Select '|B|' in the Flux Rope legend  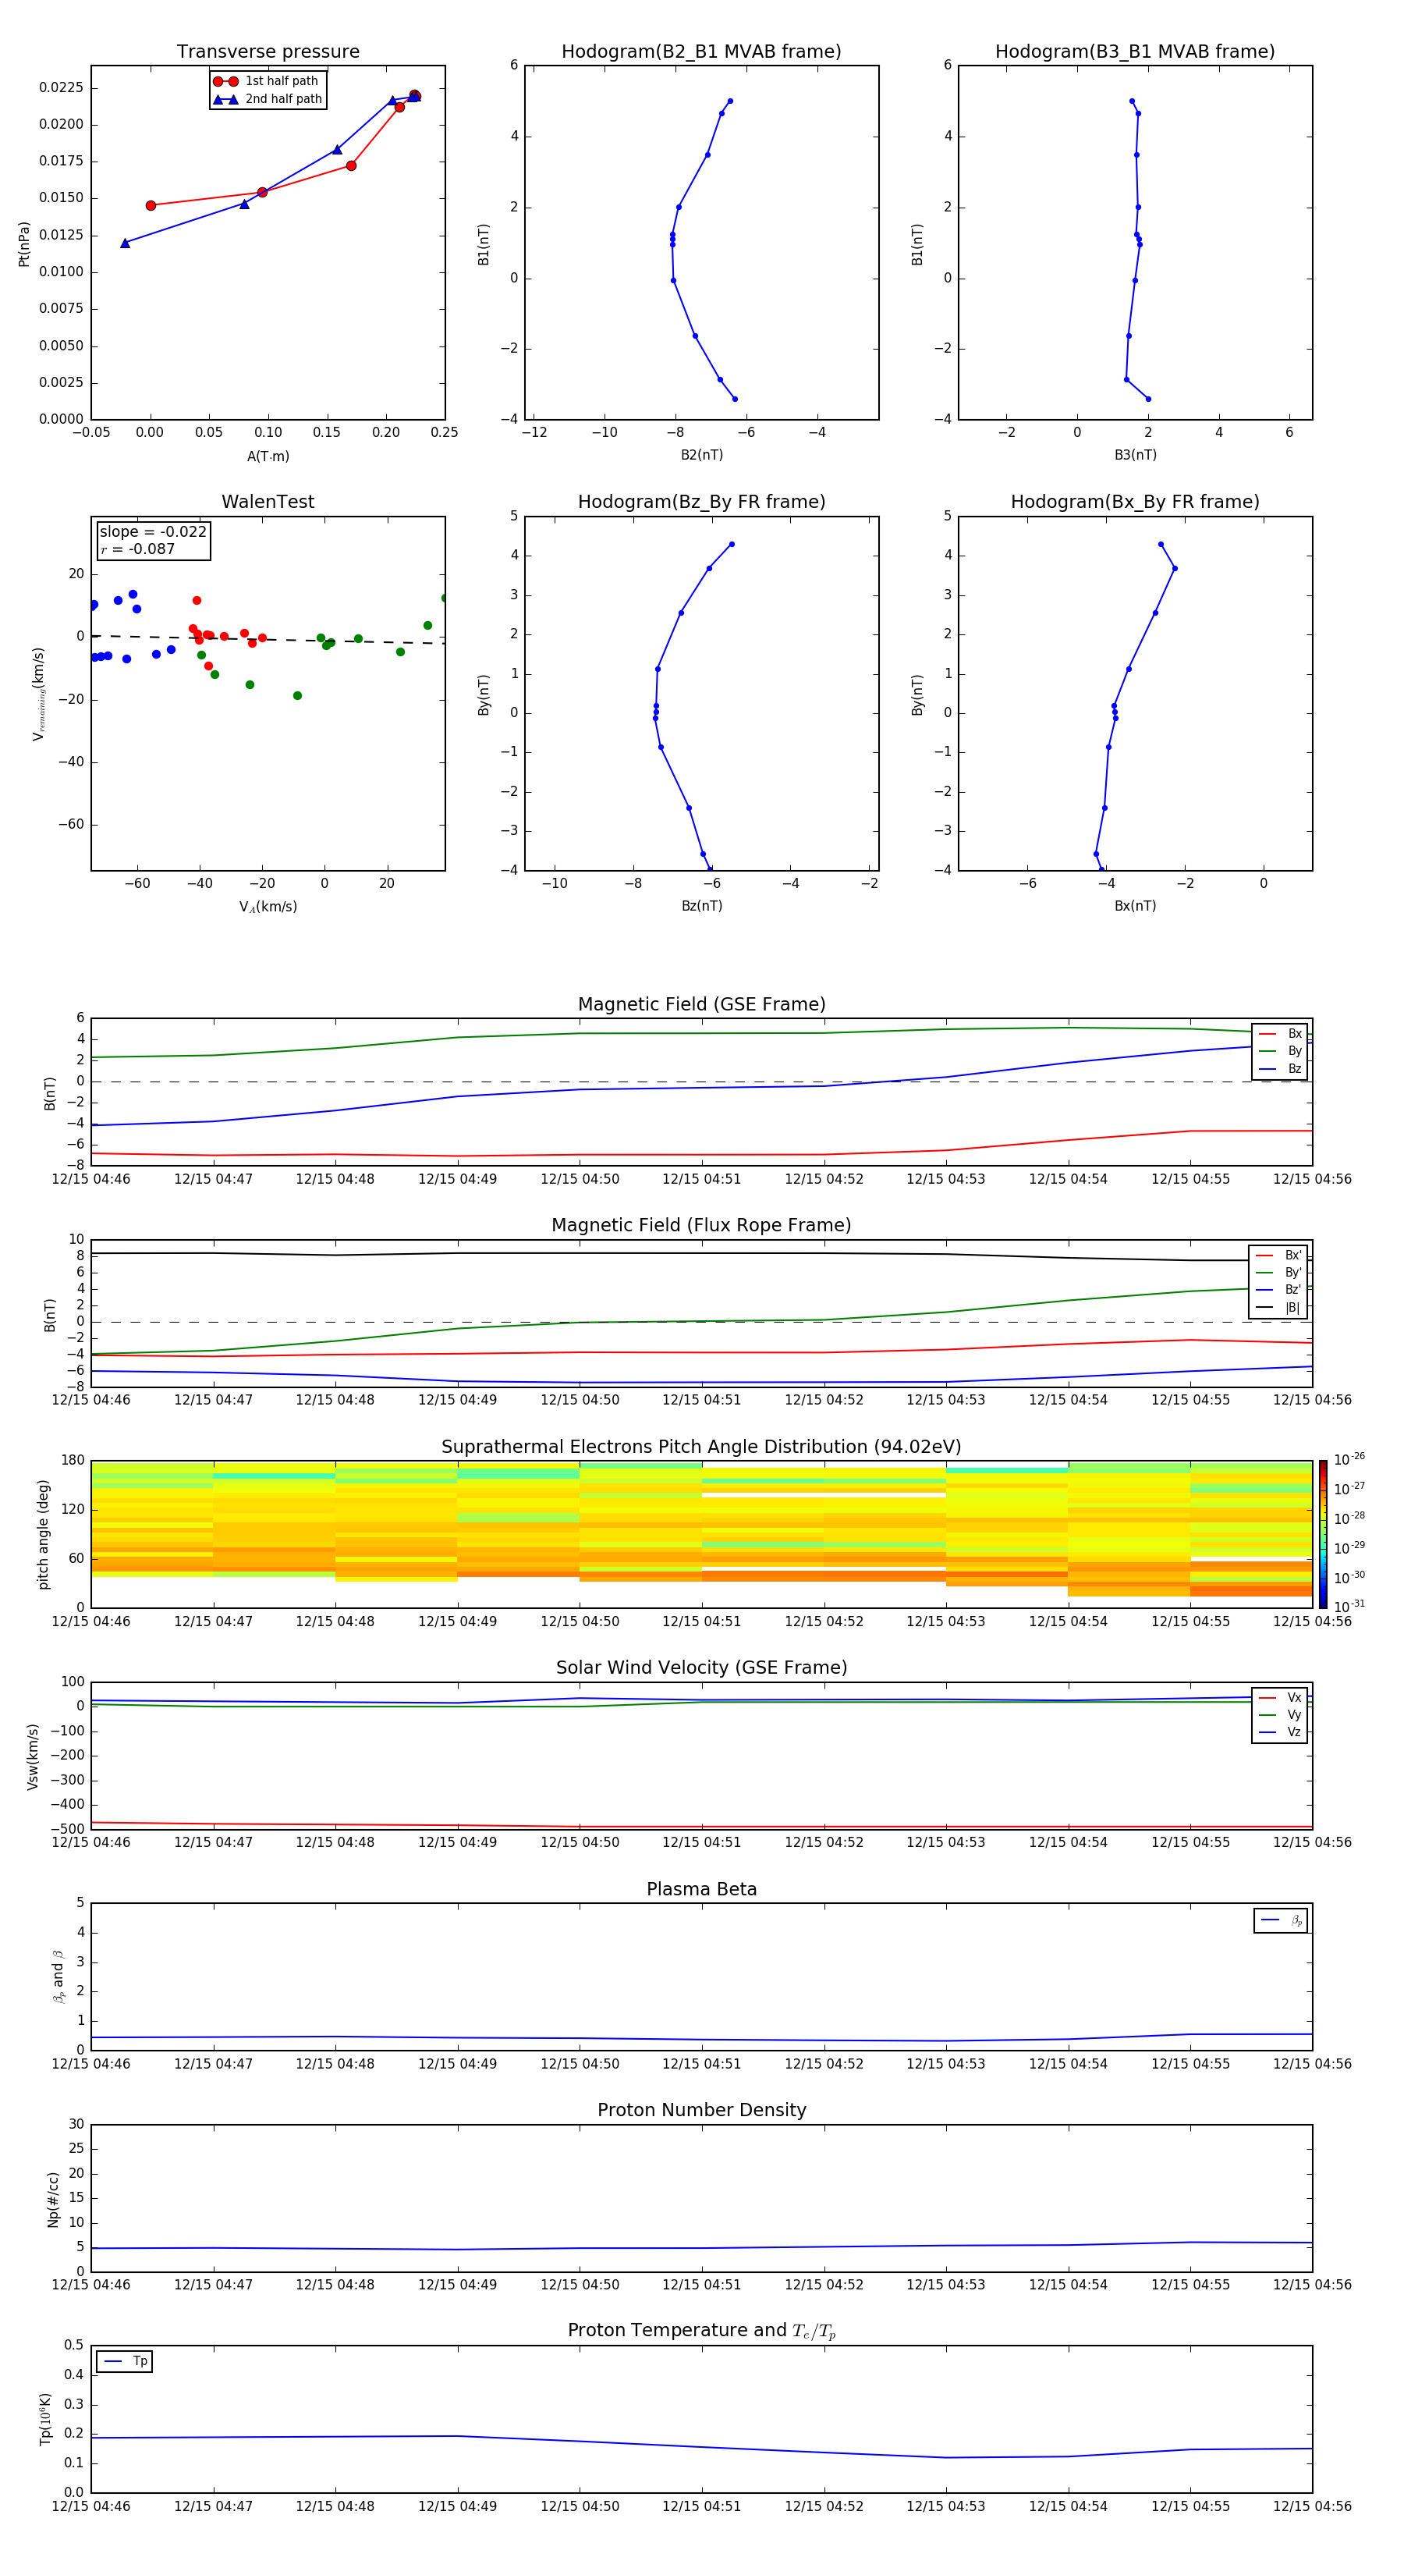1278,1308
